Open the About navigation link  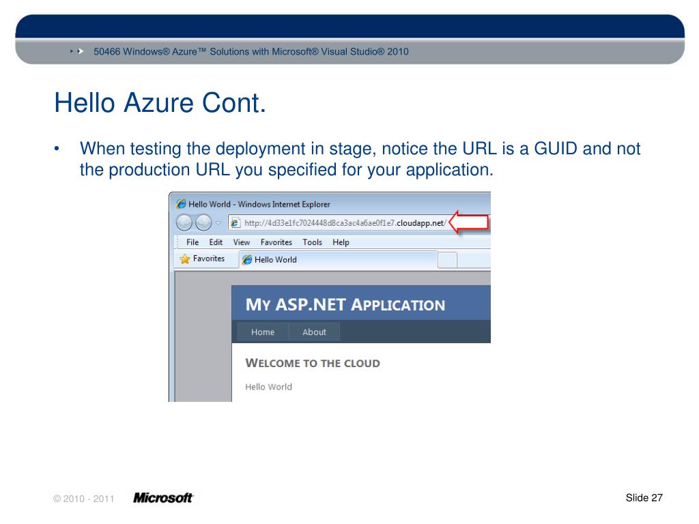point(314,332)
